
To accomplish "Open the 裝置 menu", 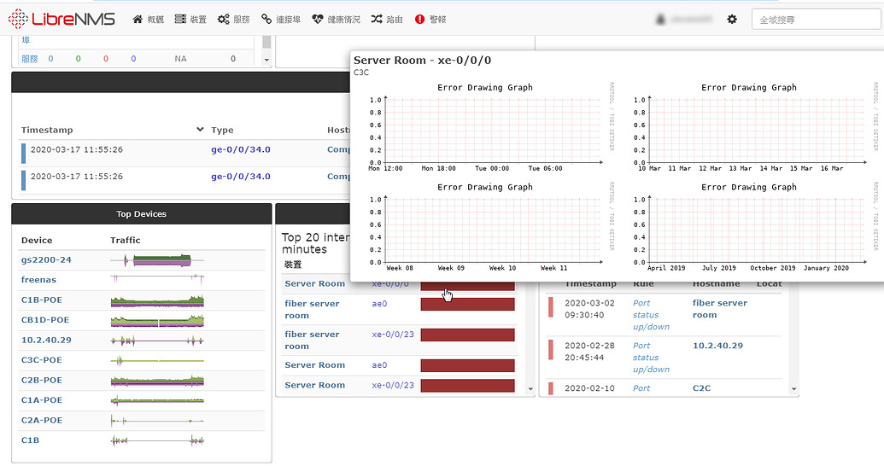I will tap(191, 19).
